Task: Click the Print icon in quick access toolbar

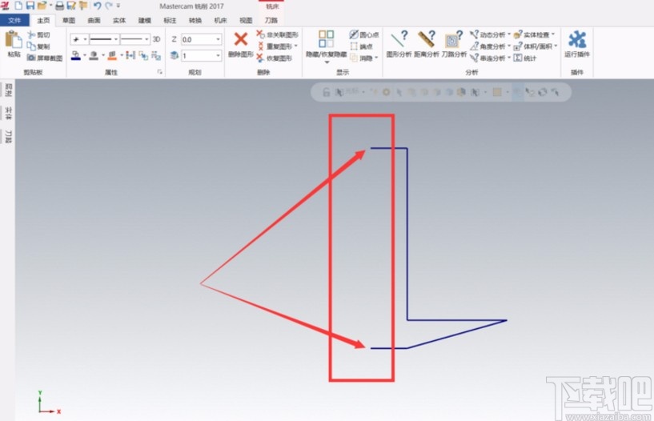Action: coord(60,6)
